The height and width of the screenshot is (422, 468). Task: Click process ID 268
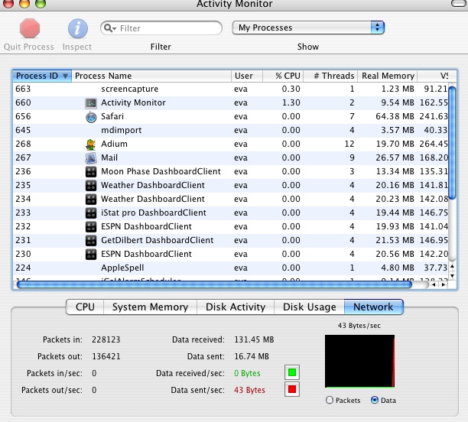click(23, 144)
